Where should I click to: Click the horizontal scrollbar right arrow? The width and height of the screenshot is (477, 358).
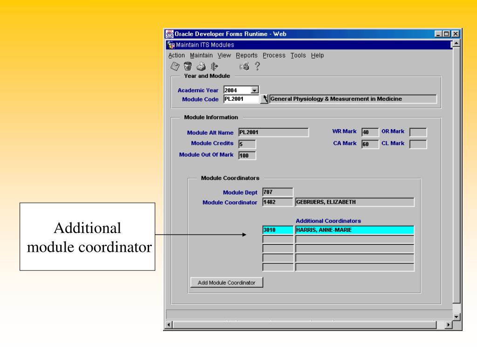point(448,325)
